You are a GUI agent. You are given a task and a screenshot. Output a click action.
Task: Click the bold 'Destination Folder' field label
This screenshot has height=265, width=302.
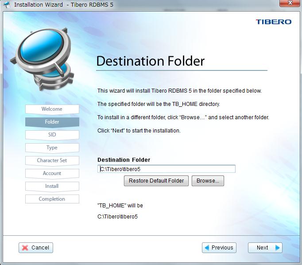pyautogui.click(x=124, y=160)
